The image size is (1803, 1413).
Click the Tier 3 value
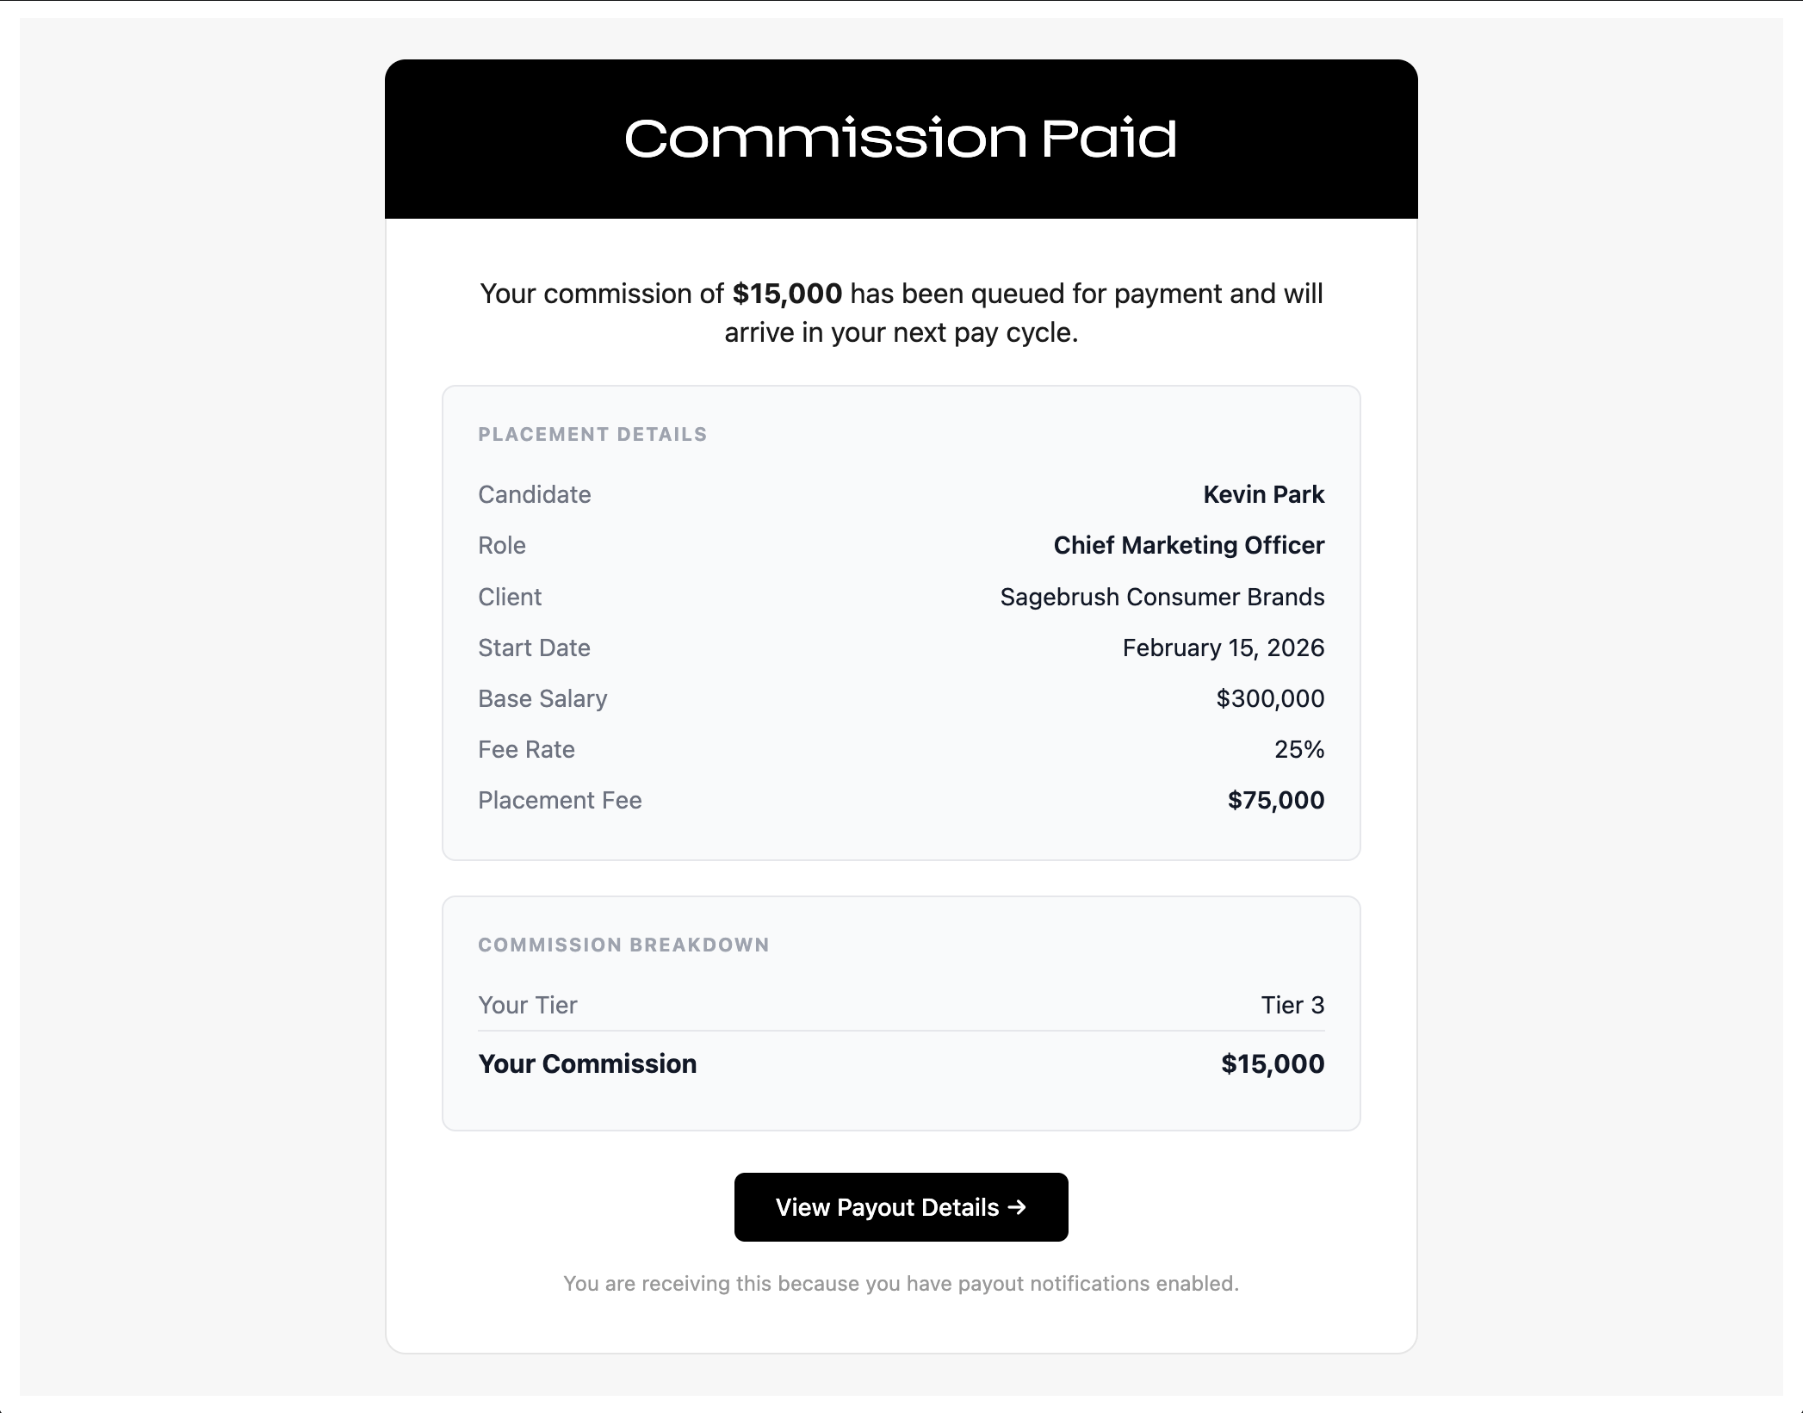[x=1292, y=1005]
